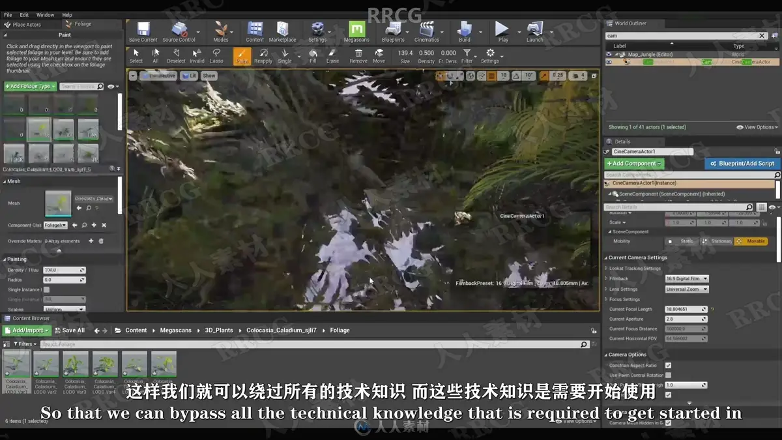
Task: Clear the World Outliner search field
Action: point(762,36)
